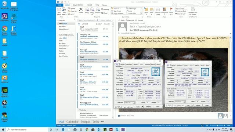Click Send/Receive All Folders icon

click(x=193, y=11)
